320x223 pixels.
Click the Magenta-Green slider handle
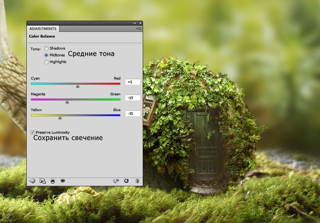(x=67, y=102)
